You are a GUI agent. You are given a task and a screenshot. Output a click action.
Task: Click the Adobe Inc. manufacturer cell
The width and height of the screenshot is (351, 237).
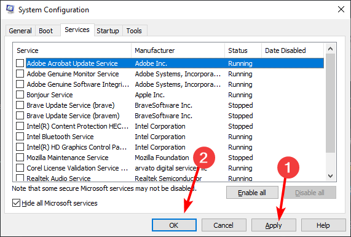pyautogui.click(x=151, y=63)
